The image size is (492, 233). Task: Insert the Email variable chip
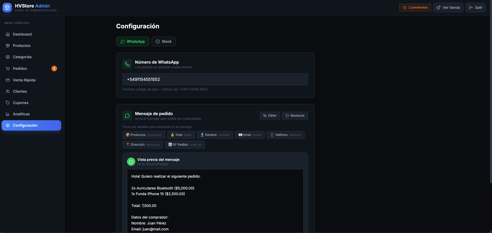(250, 135)
